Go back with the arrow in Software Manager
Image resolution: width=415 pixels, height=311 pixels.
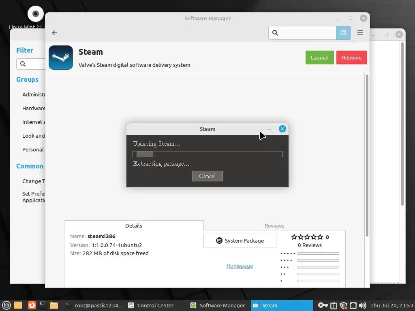[54, 33]
